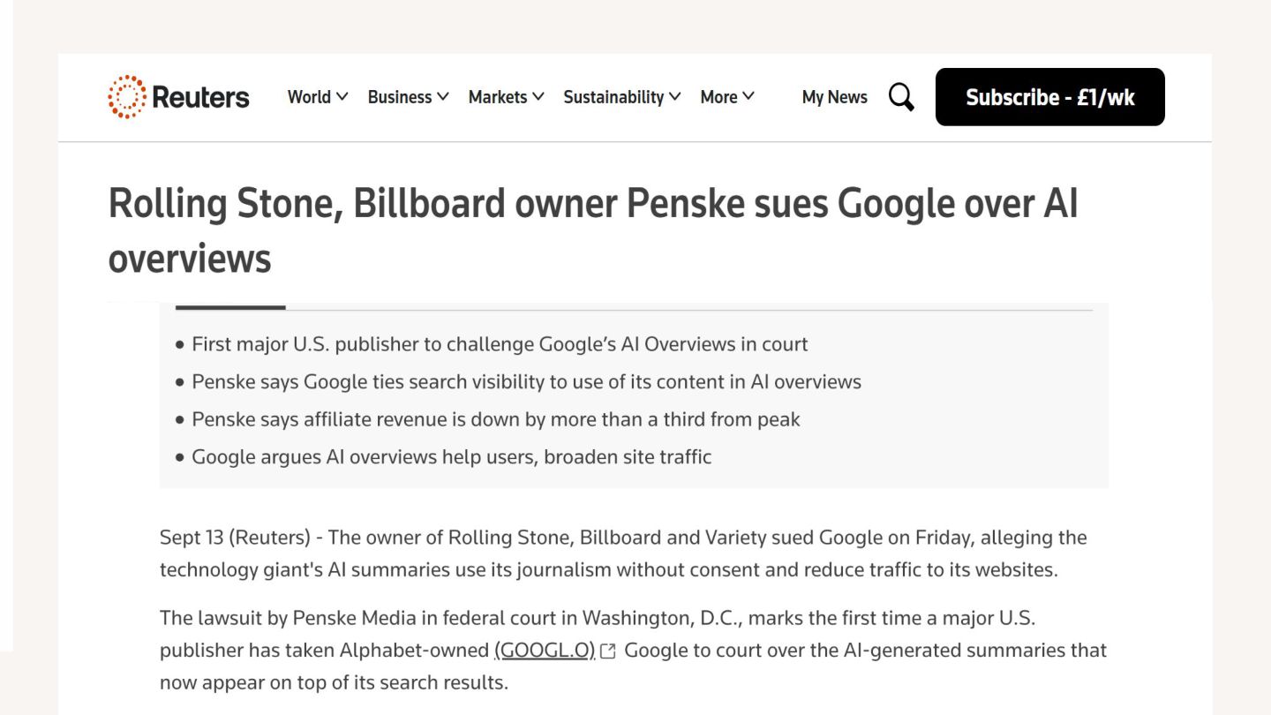Expand the Sustainability chevron arrow

pos(675,96)
